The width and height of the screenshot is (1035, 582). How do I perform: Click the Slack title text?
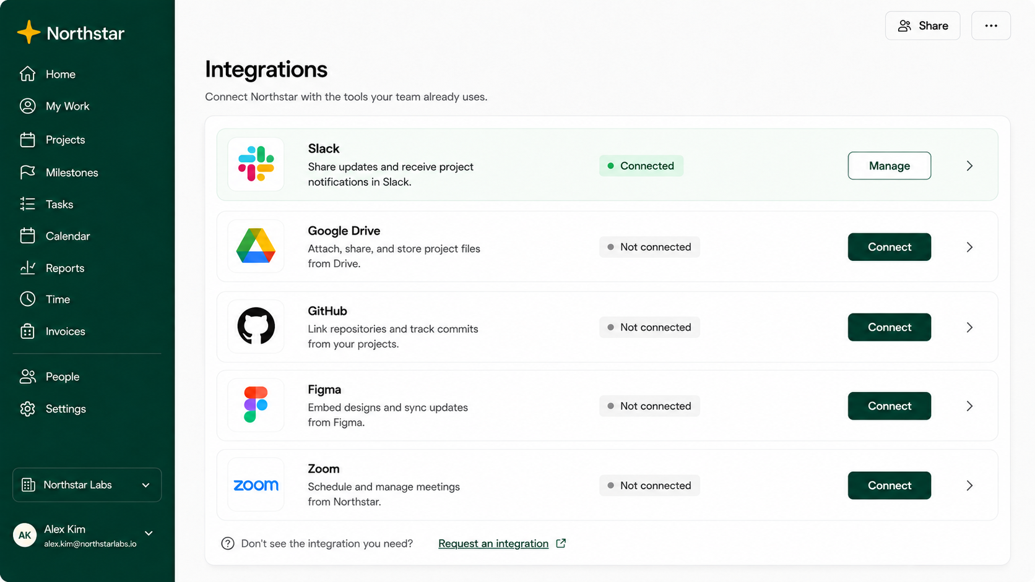coord(324,148)
